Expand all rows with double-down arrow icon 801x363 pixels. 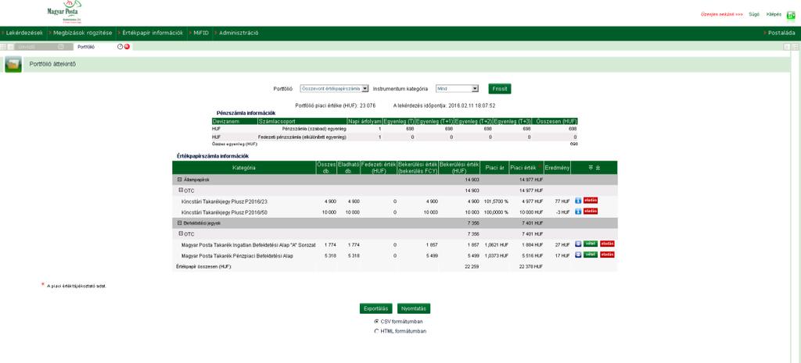tap(591, 167)
